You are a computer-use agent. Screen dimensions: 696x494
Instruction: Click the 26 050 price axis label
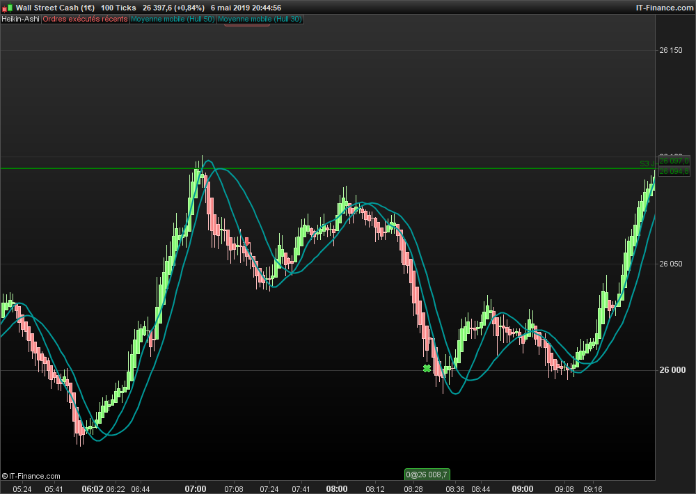[x=671, y=264]
